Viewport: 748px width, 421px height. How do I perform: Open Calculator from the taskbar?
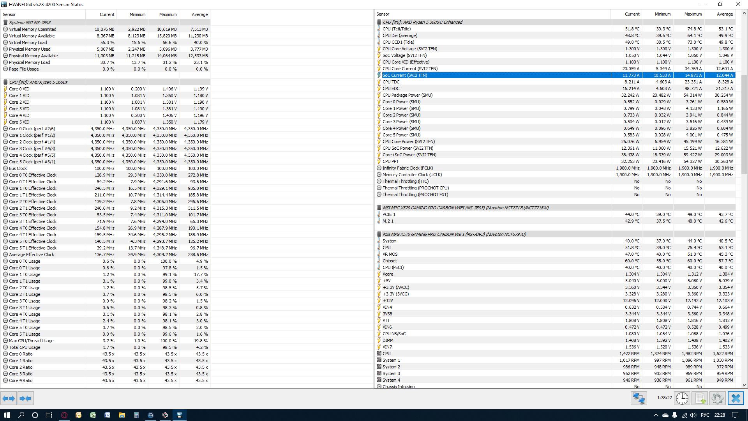click(136, 415)
